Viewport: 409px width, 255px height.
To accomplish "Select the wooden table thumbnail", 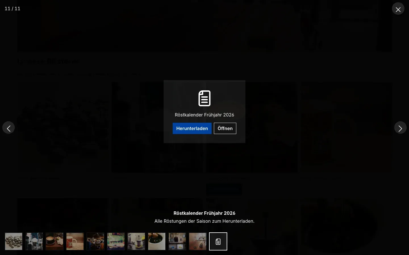I will (198, 241).
